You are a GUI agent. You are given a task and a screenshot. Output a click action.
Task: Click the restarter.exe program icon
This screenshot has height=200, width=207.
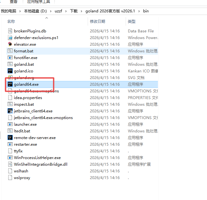coord(10,144)
